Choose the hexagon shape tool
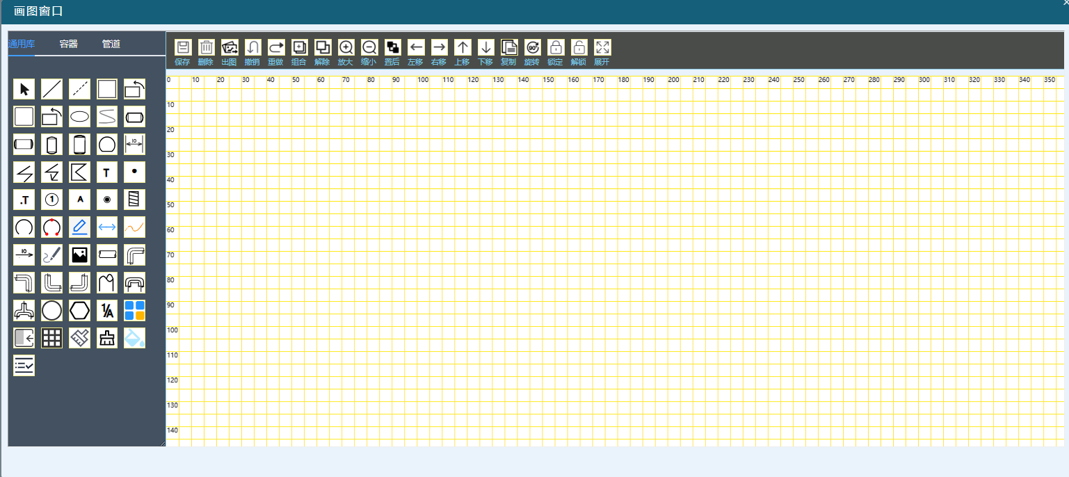The image size is (1069, 477). pos(79,310)
